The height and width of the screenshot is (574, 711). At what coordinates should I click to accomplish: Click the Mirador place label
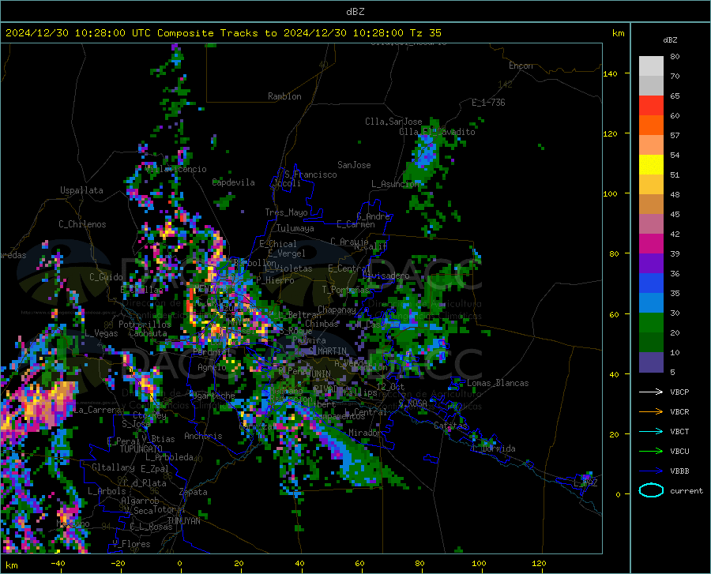pyautogui.click(x=365, y=433)
